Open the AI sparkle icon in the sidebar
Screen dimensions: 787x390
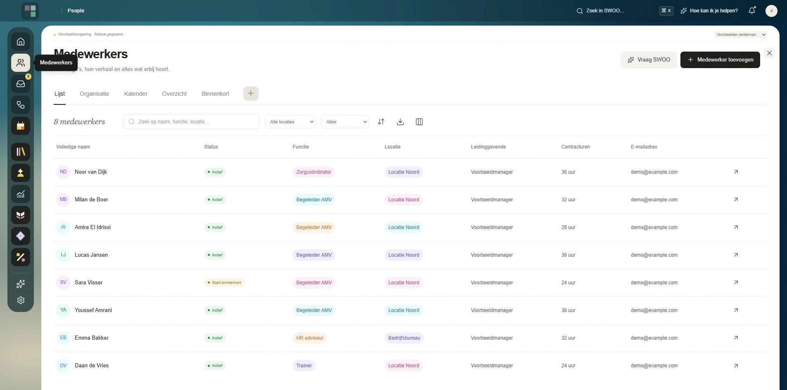click(21, 284)
